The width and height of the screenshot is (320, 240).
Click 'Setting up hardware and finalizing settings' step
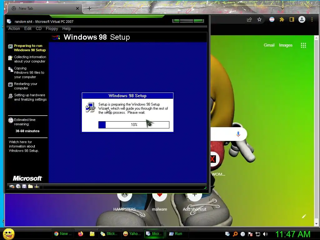click(27, 97)
